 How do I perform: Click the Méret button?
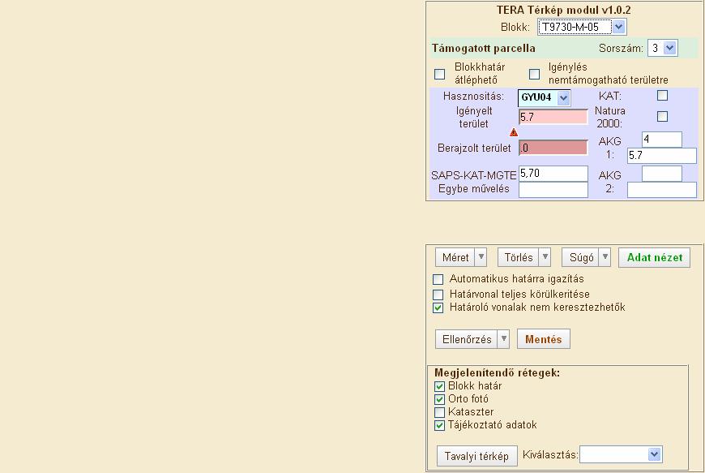[x=455, y=257]
